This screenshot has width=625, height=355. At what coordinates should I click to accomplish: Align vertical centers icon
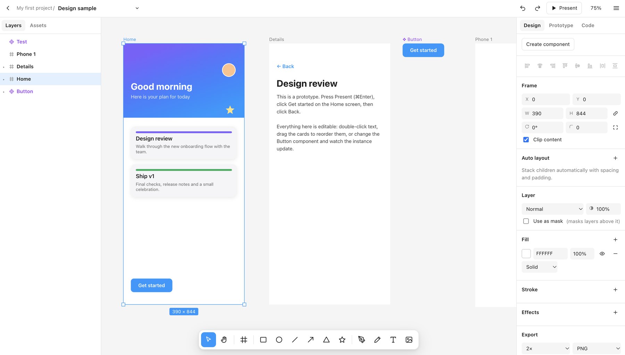pyautogui.click(x=577, y=66)
